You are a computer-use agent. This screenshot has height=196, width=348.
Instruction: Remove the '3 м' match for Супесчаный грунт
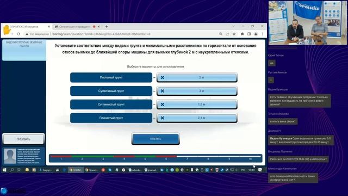(162, 91)
